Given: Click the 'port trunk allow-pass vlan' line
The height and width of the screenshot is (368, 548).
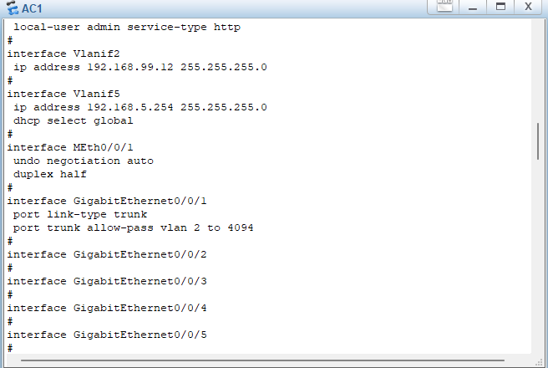Looking at the screenshot, I should click(x=133, y=227).
